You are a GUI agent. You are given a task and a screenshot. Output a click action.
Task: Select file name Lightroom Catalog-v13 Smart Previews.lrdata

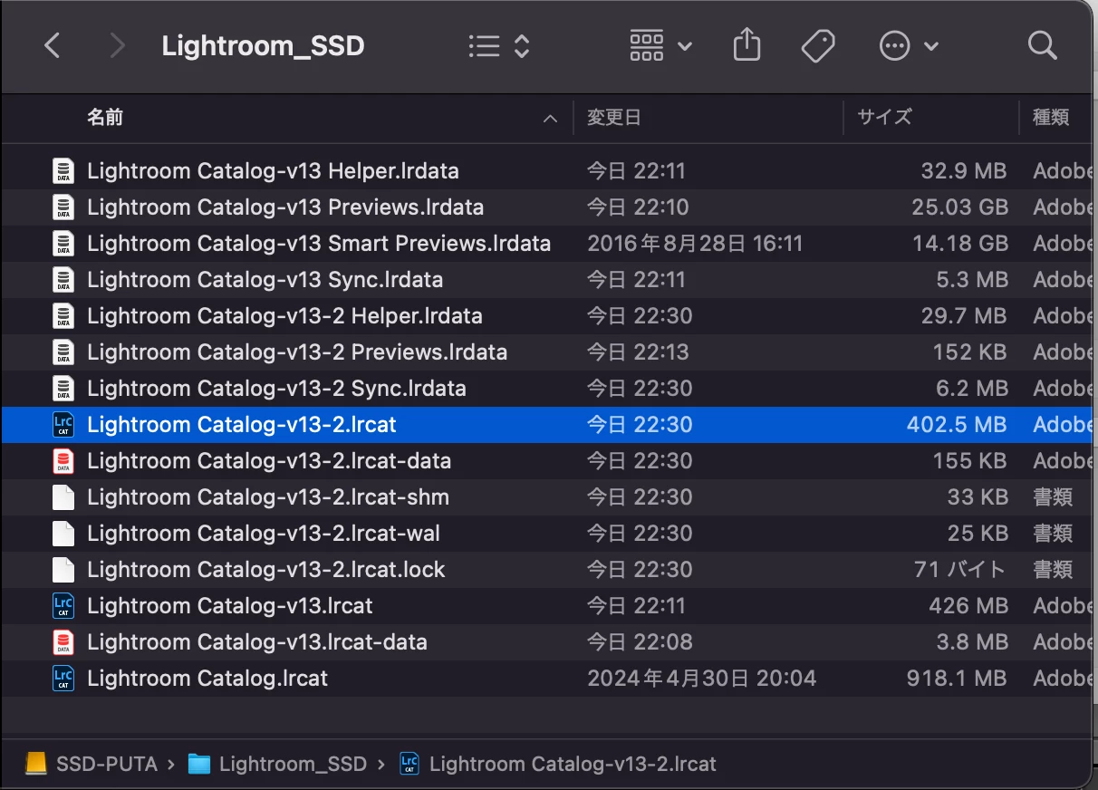319,244
